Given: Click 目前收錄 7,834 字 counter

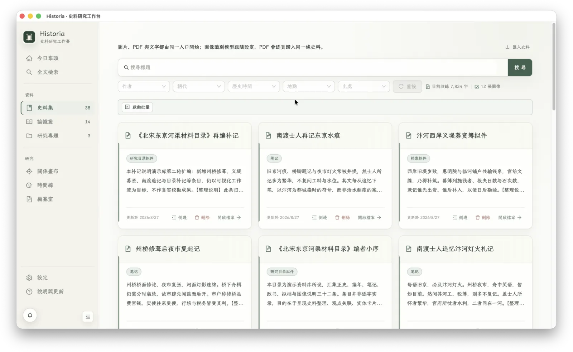Looking at the screenshot, I should point(447,86).
